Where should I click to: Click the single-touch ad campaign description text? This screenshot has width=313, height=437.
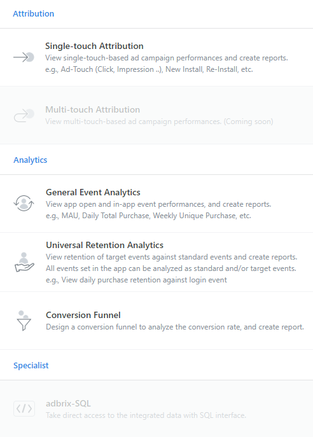tap(167, 58)
